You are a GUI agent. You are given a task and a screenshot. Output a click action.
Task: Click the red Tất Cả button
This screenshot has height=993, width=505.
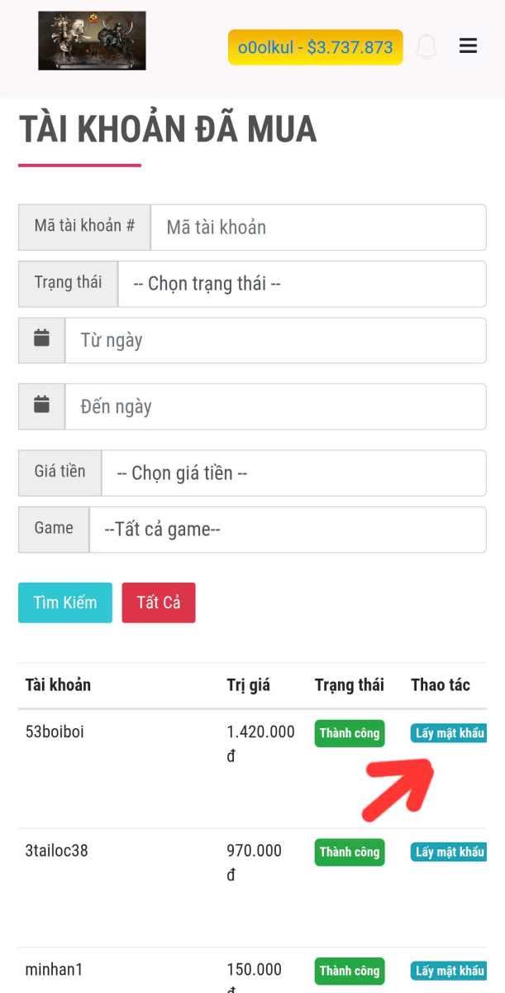tap(159, 602)
